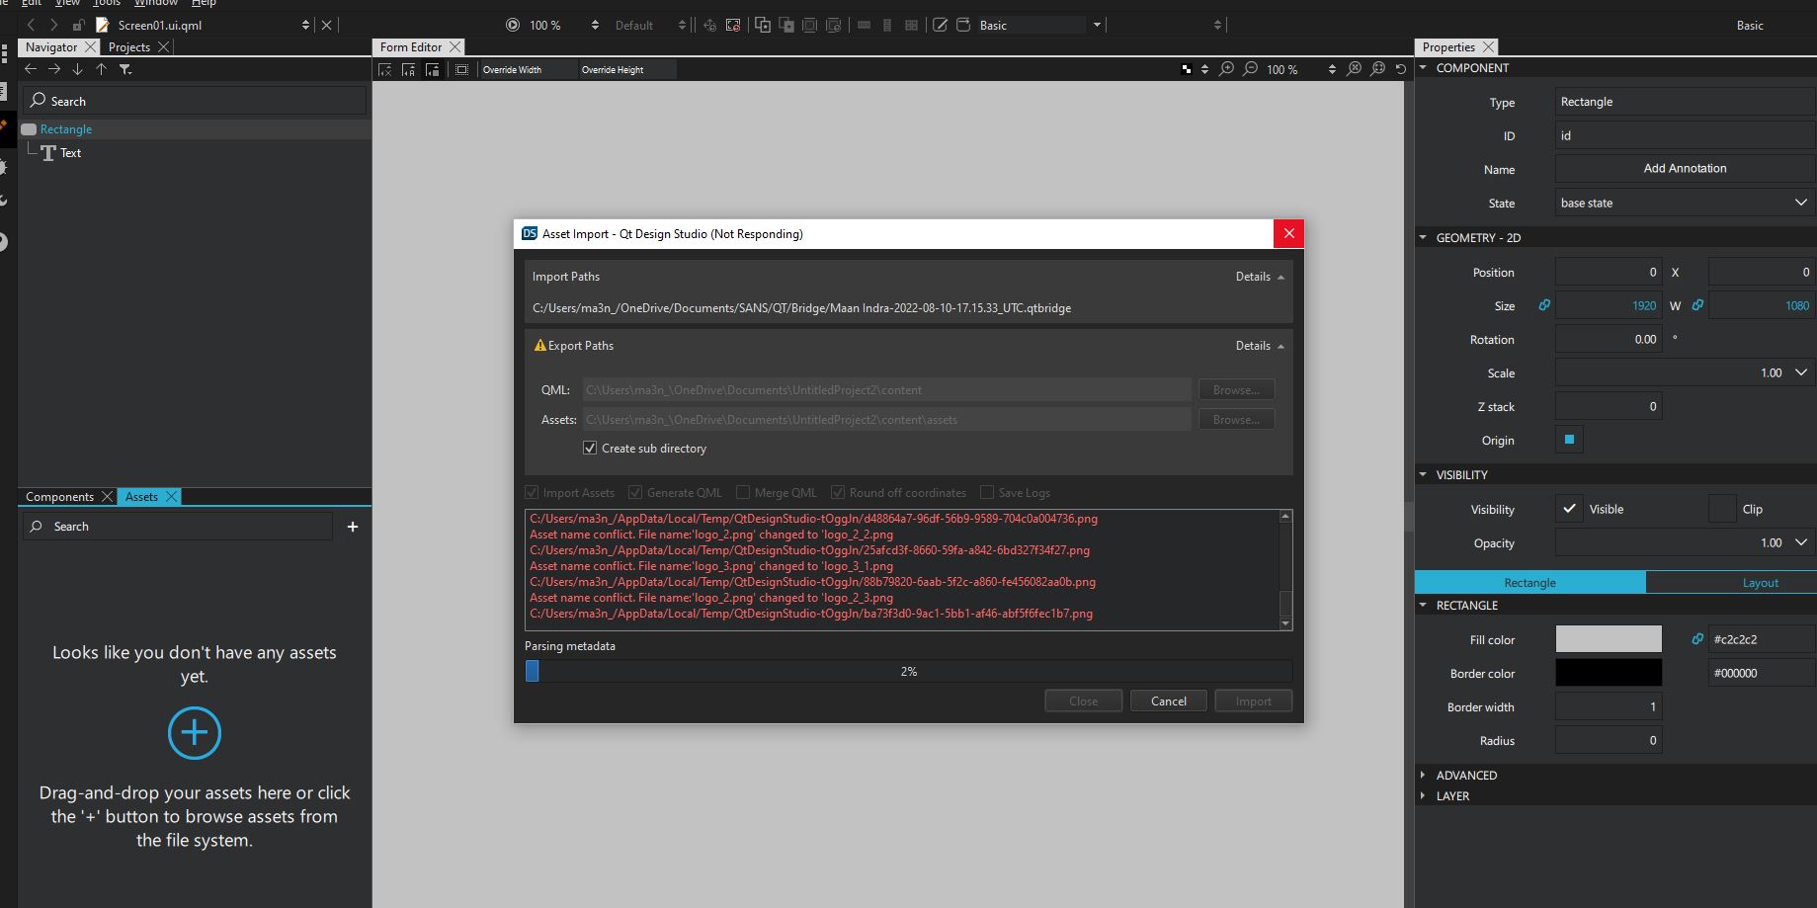Click the zoom in icon in Form Editor
Screen dimensions: 1817x908
[1226, 69]
